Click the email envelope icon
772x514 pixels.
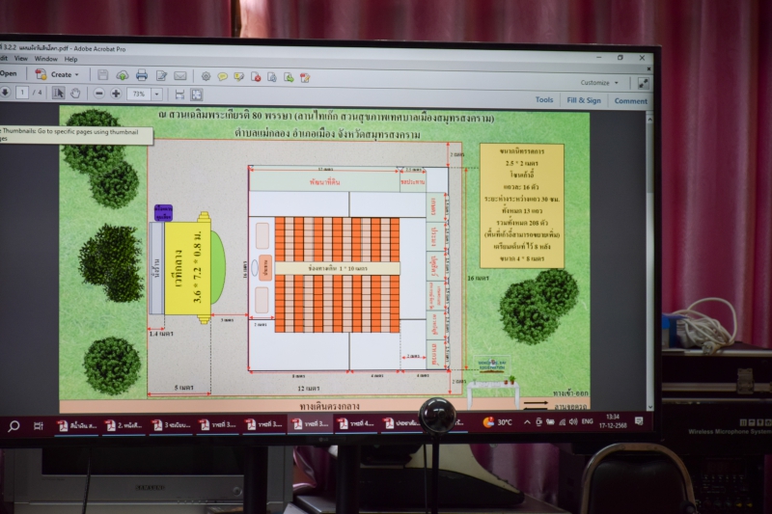[180, 76]
